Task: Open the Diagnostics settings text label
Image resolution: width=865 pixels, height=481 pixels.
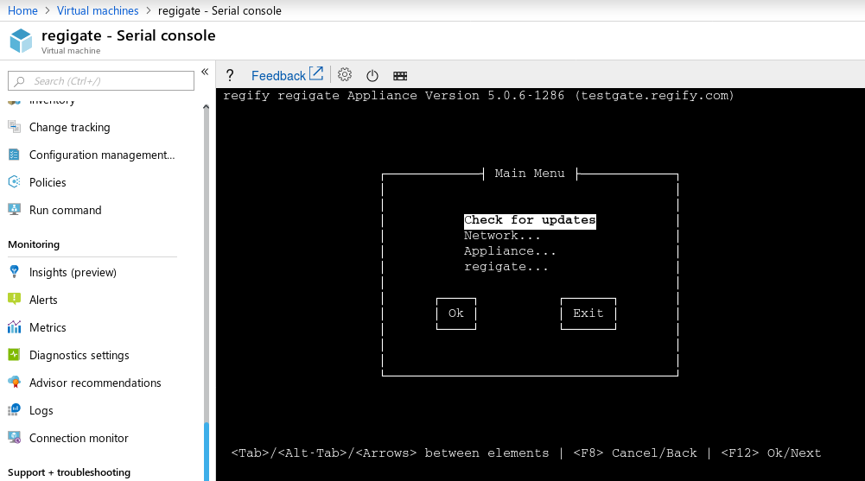Action: 79,356
